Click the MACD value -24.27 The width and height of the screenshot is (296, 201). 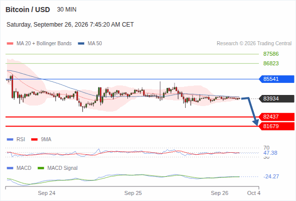[271, 176]
